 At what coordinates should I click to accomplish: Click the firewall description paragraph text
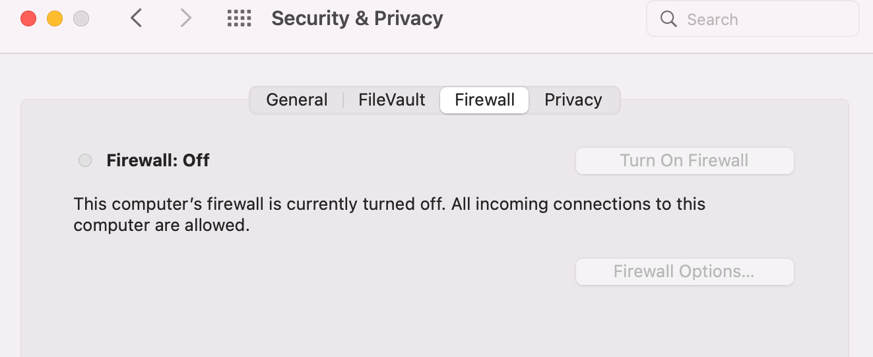[x=389, y=214]
